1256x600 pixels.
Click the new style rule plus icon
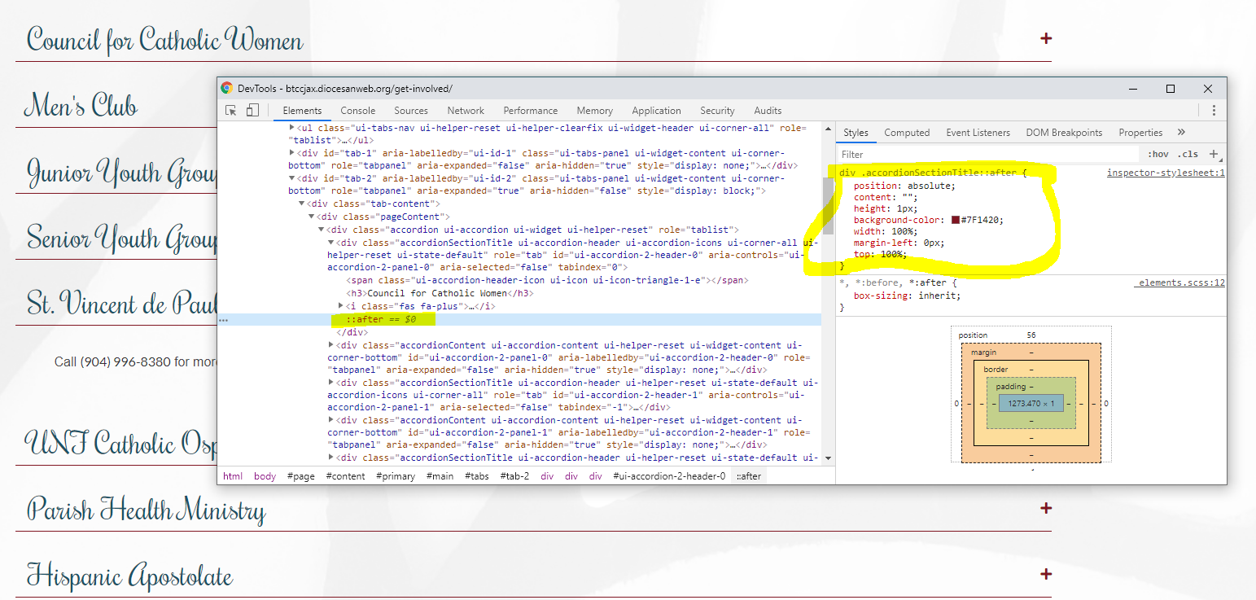1214,154
